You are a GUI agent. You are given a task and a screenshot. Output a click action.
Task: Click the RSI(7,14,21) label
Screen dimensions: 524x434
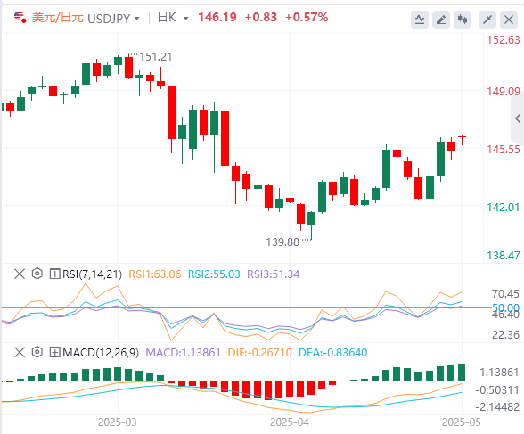click(x=92, y=274)
